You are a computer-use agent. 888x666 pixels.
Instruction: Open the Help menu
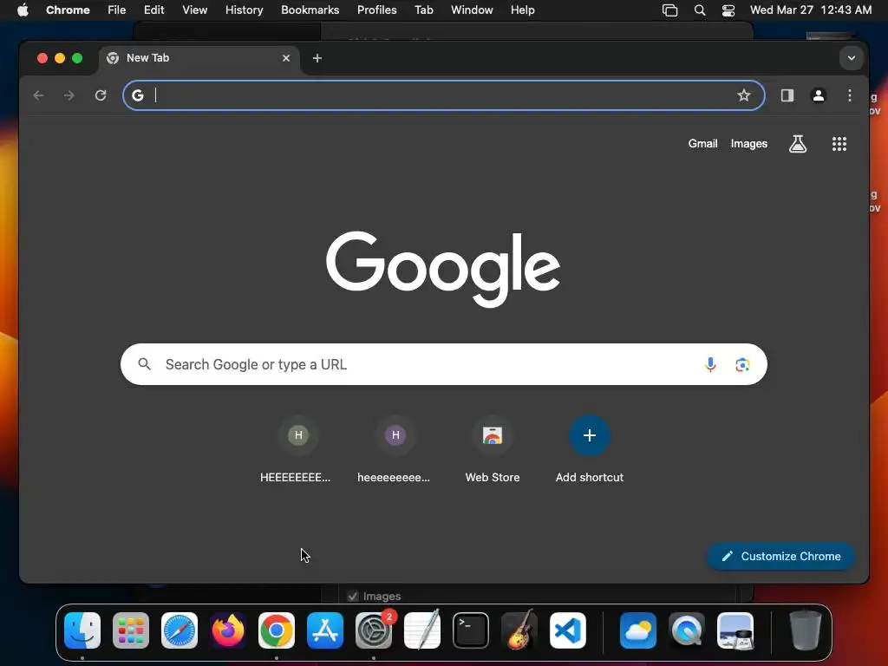pyautogui.click(x=522, y=10)
